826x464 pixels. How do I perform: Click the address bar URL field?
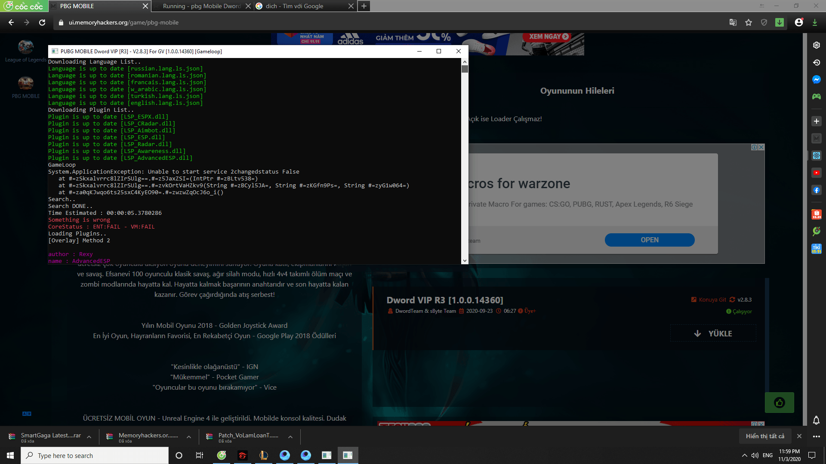(387, 22)
